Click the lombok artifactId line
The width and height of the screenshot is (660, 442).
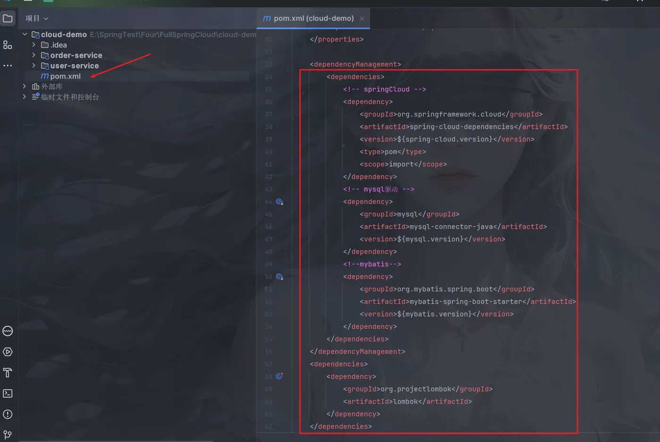[x=407, y=401]
